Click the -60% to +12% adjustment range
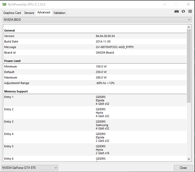Screen dimensions: 195x172 (105, 83)
